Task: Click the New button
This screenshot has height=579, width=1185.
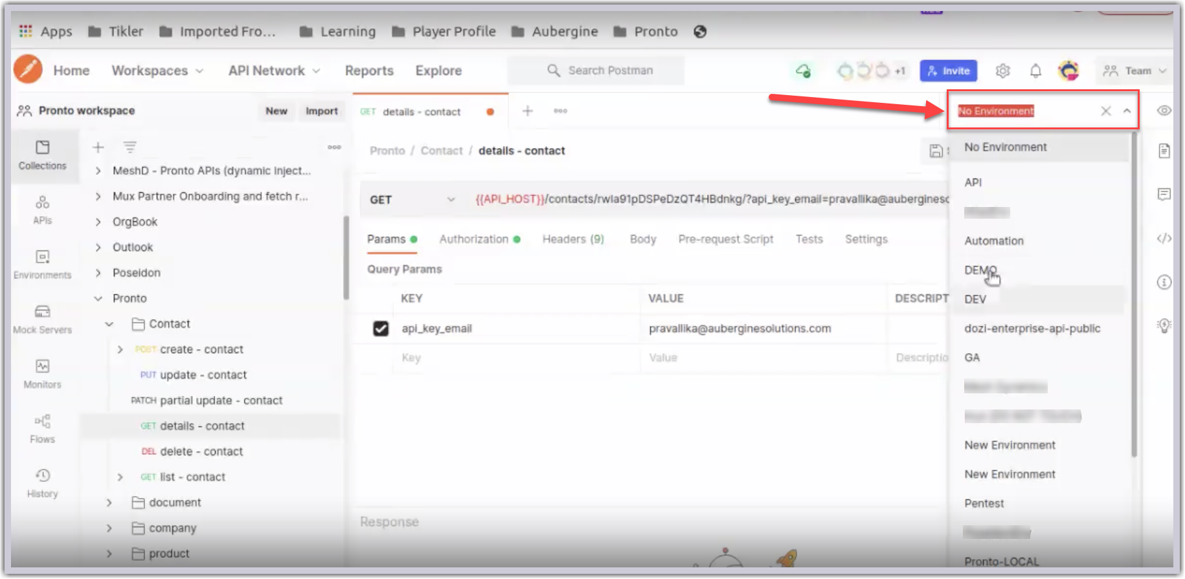Action: coord(276,111)
